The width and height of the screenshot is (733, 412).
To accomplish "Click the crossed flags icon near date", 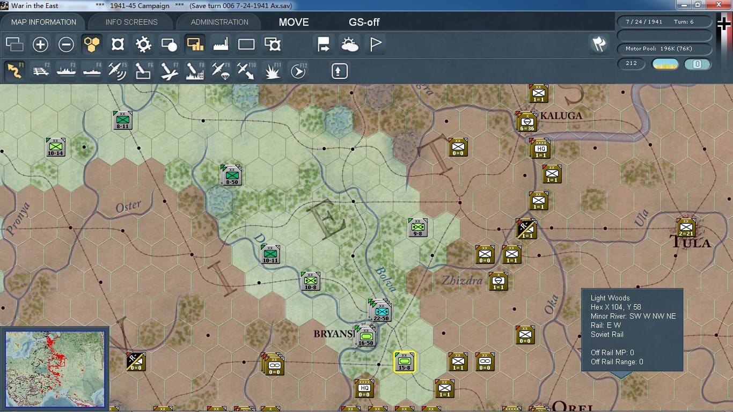I will [x=599, y=44].
